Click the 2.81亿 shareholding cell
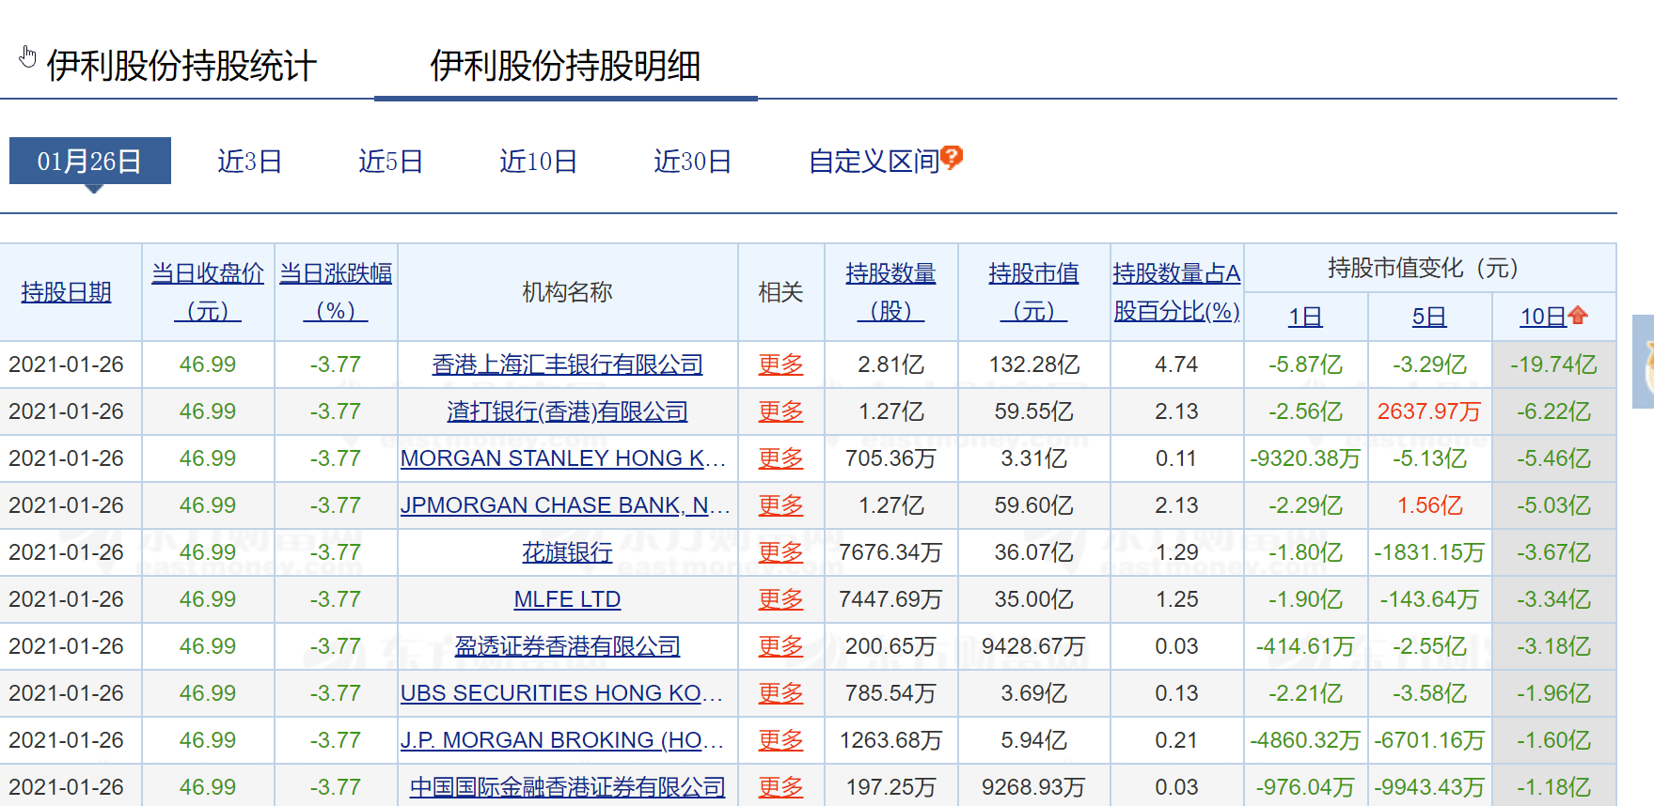The height and width of the screenshot is (806, 1654). tap(891, 364)
